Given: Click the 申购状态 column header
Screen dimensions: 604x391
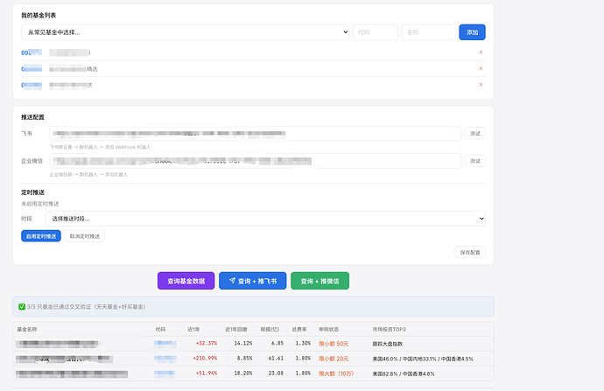Looking at the screenshot, I should (328, 330).
